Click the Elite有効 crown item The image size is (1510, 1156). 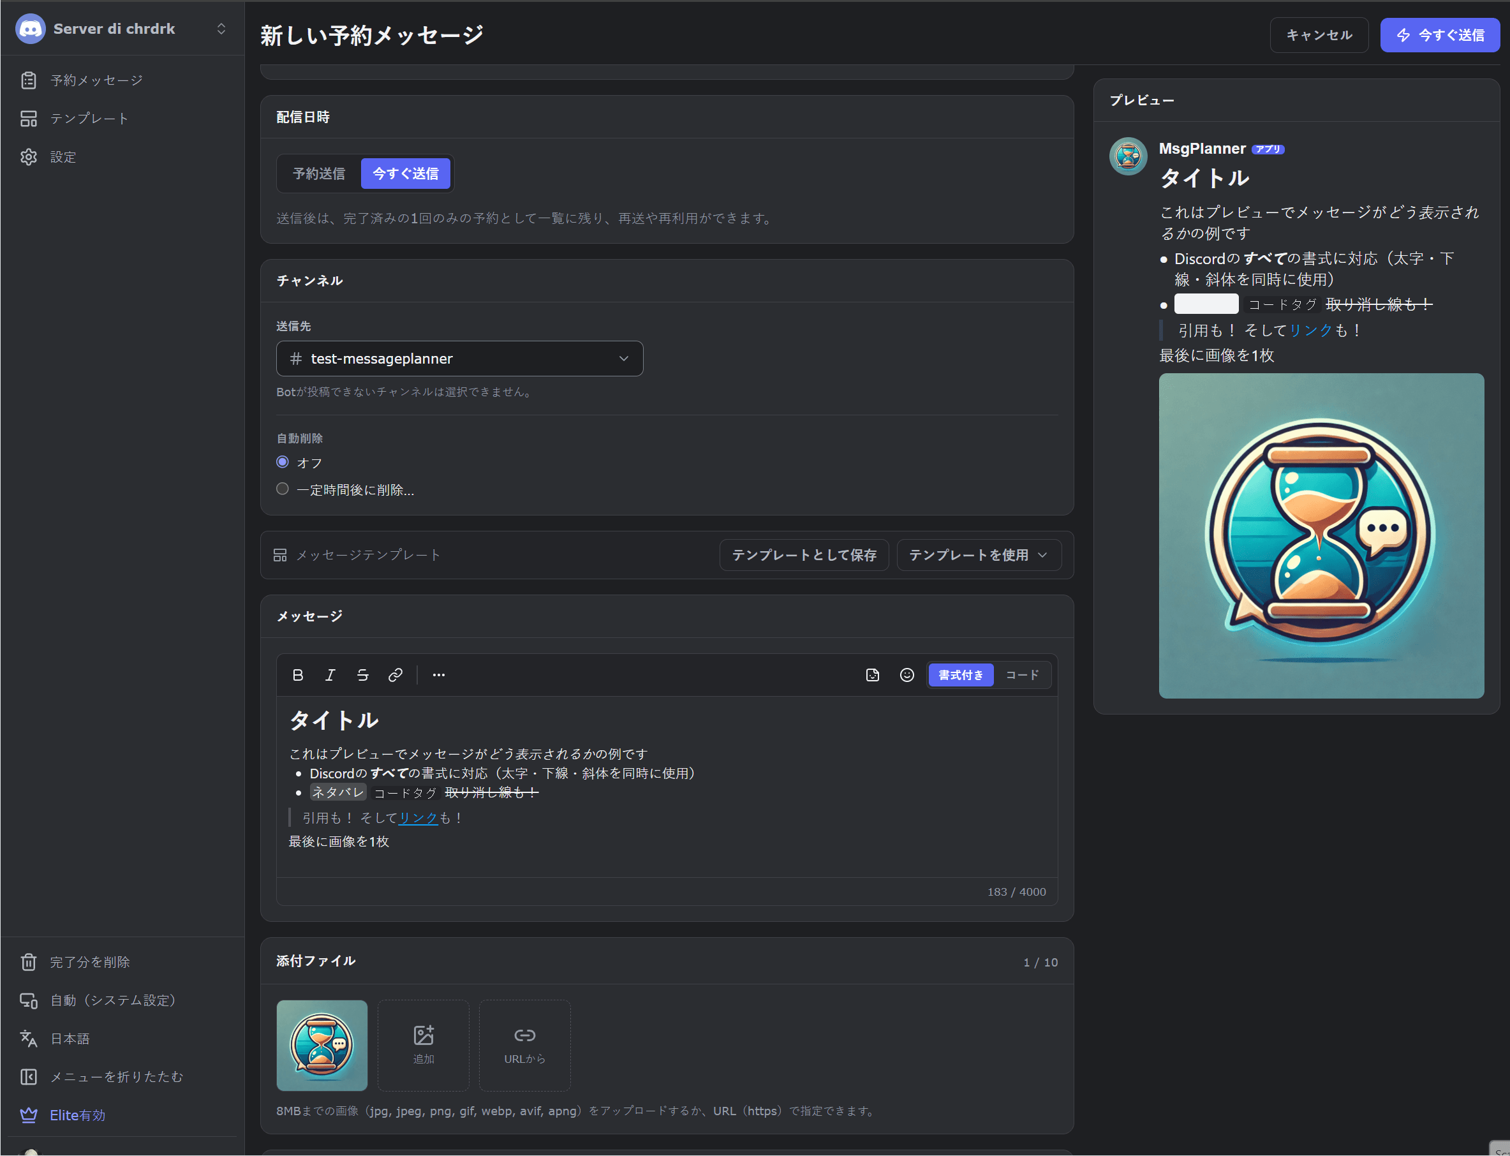(x=122, y=1115)
